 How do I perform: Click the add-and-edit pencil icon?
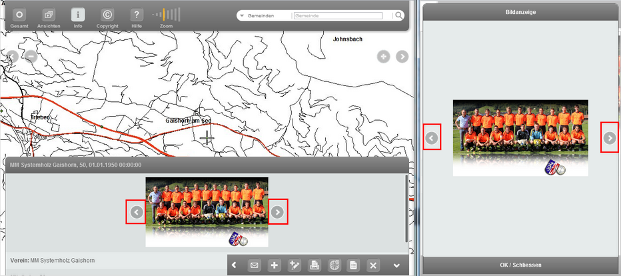click(x=295, y=265)
